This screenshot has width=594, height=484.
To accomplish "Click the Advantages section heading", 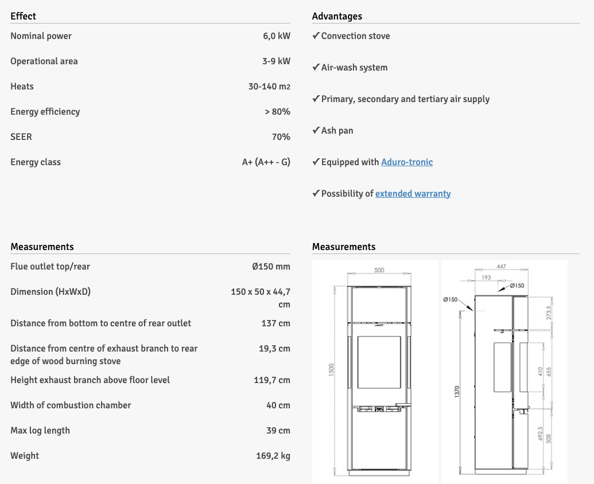I will coord(337,16).
